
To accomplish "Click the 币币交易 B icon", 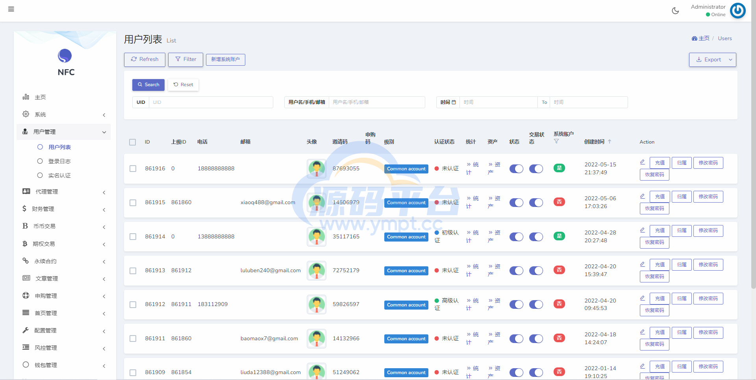I will pyautogui.click(x=25, y=226).
